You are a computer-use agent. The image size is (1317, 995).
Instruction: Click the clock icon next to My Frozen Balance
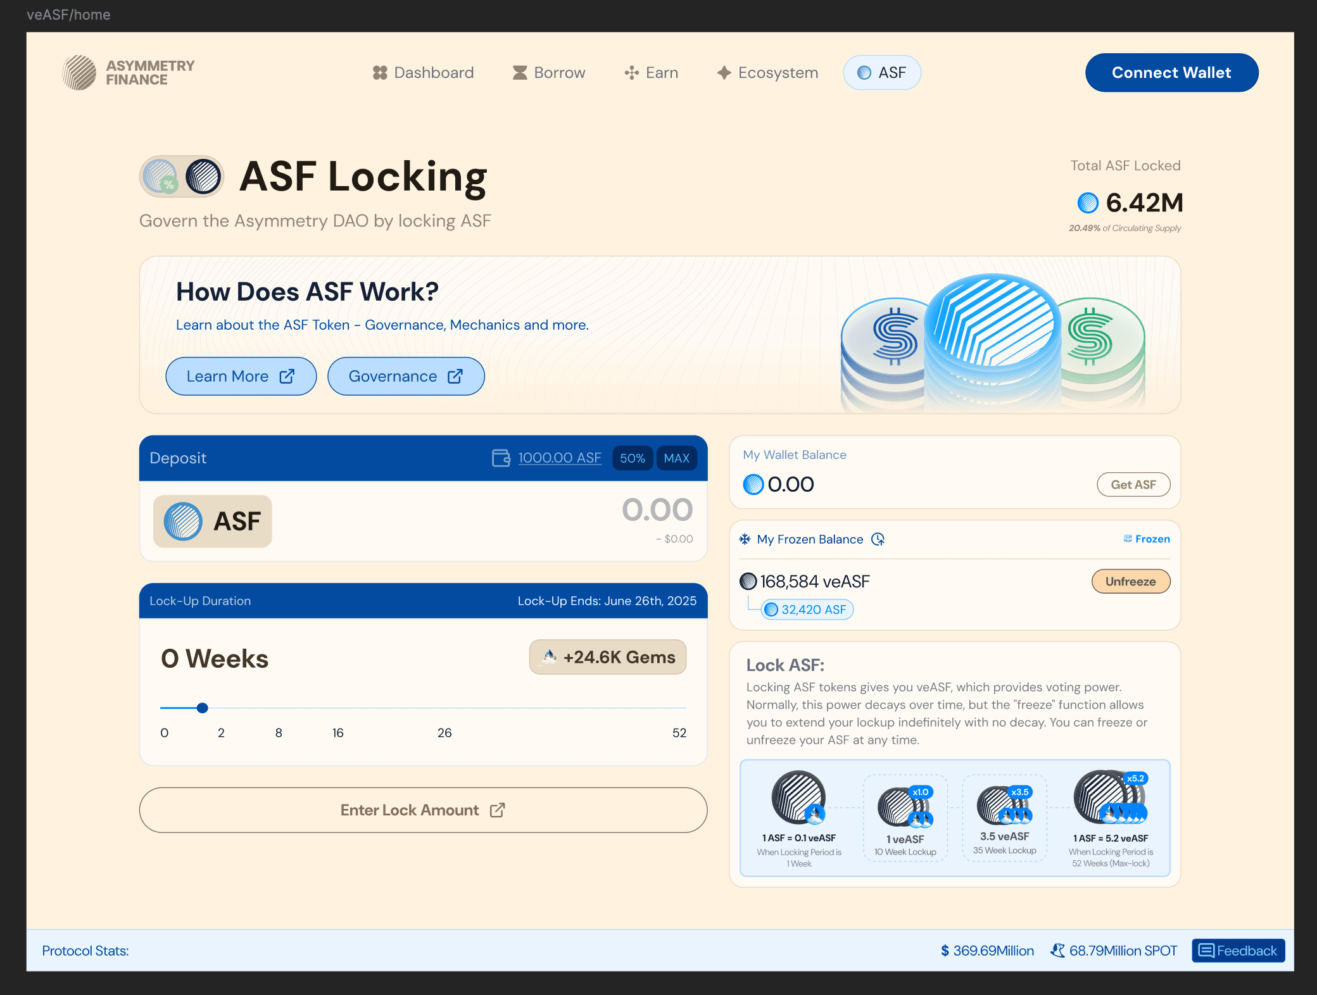(878, 539)
